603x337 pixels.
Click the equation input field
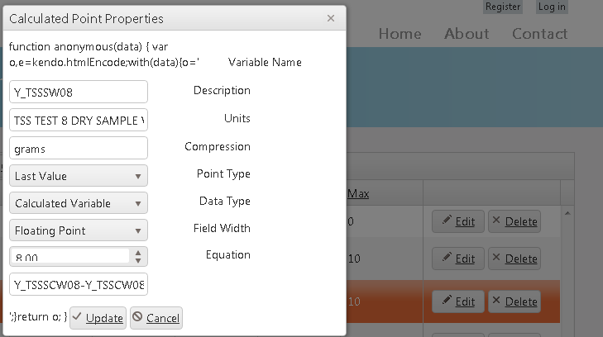tap(78, 285)
